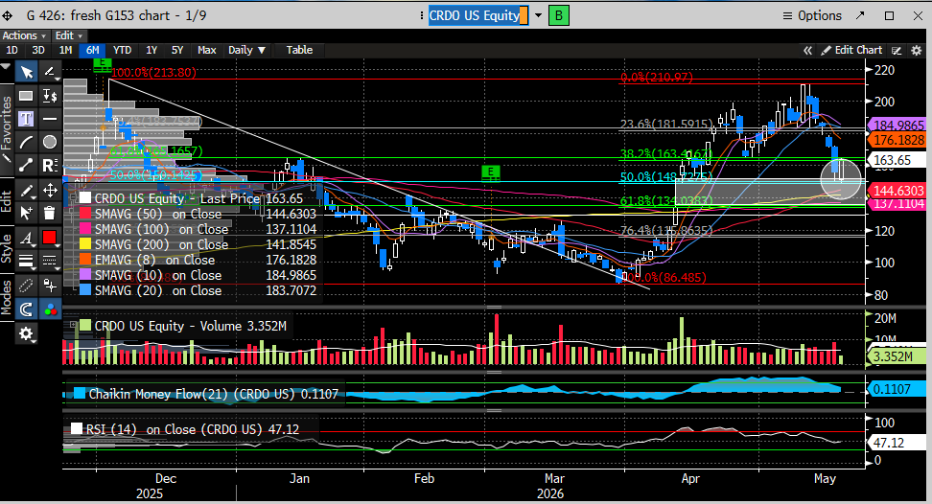Toggle the chain link mode icon
This screenshot has width=932, height=504.
tap(26, 286)
